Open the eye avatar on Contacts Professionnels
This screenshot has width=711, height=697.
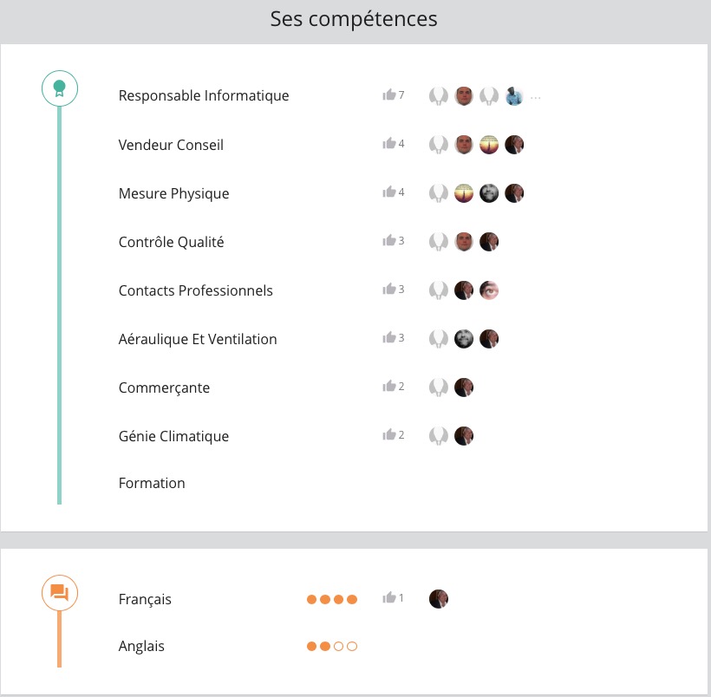[x=489, y=290]
